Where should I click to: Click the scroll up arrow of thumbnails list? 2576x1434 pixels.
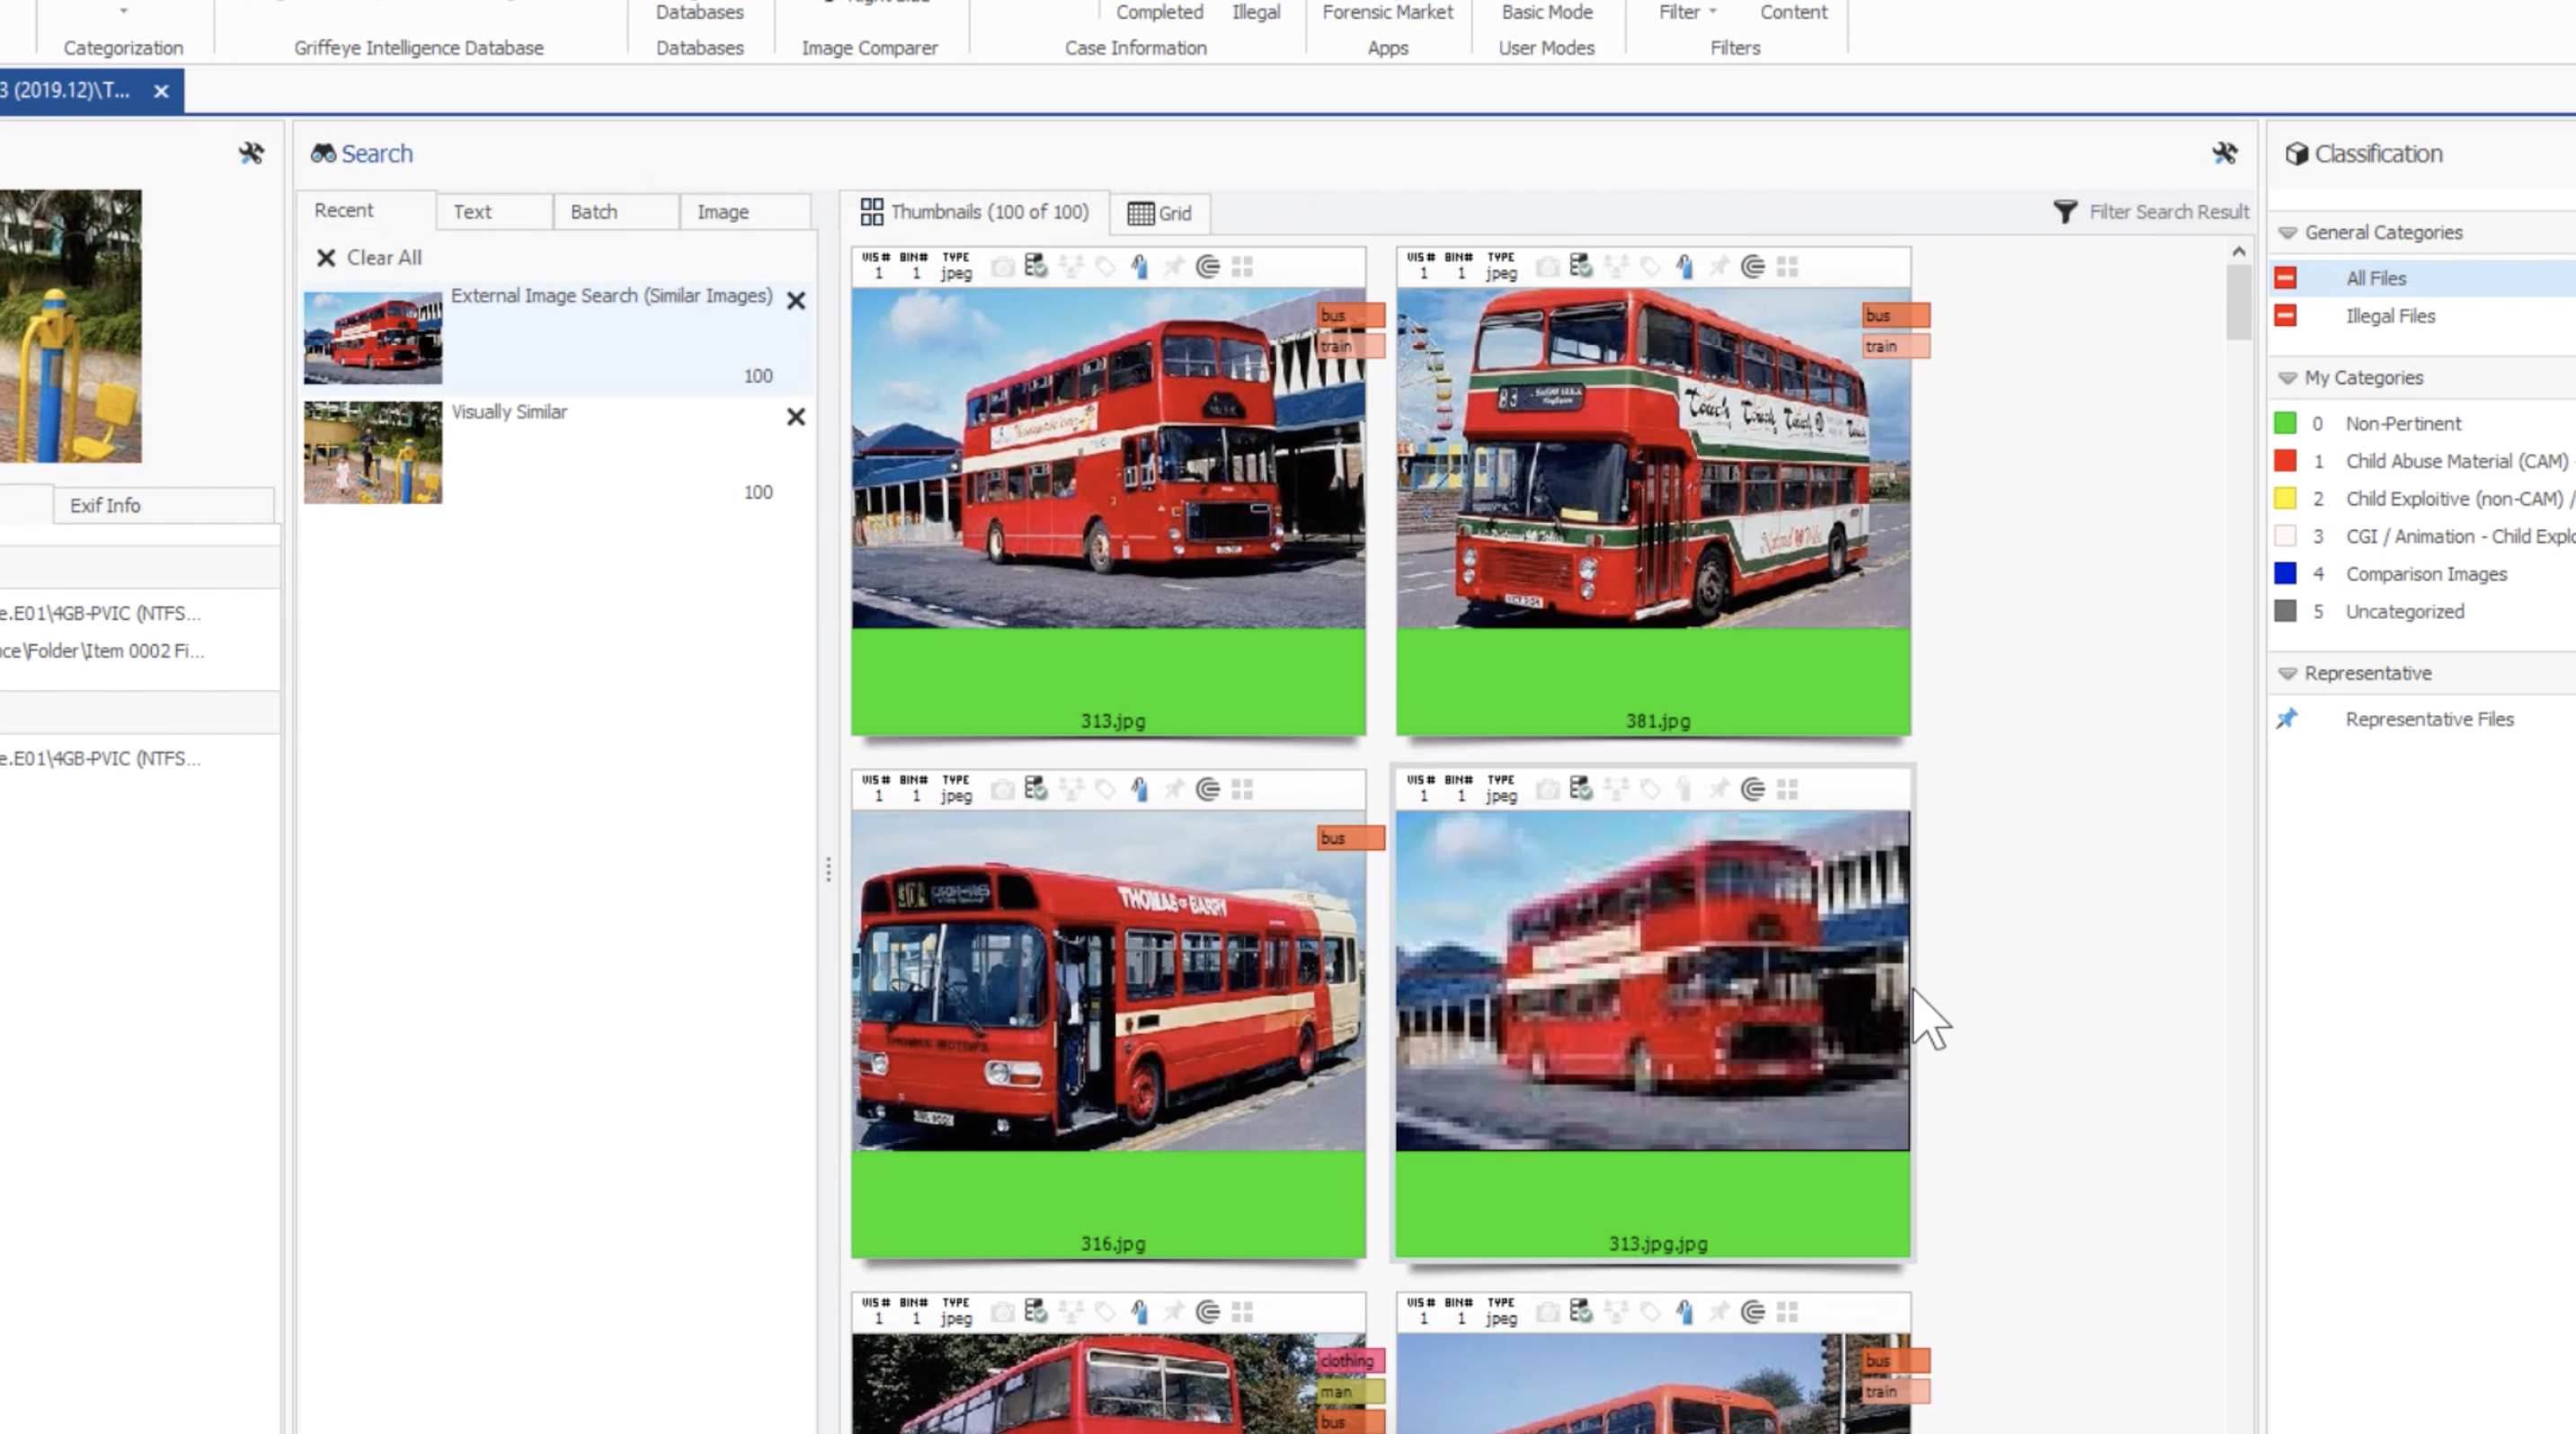(x=2239, y=252)
